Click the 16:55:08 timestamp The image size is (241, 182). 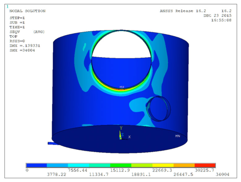pos(221,20)
